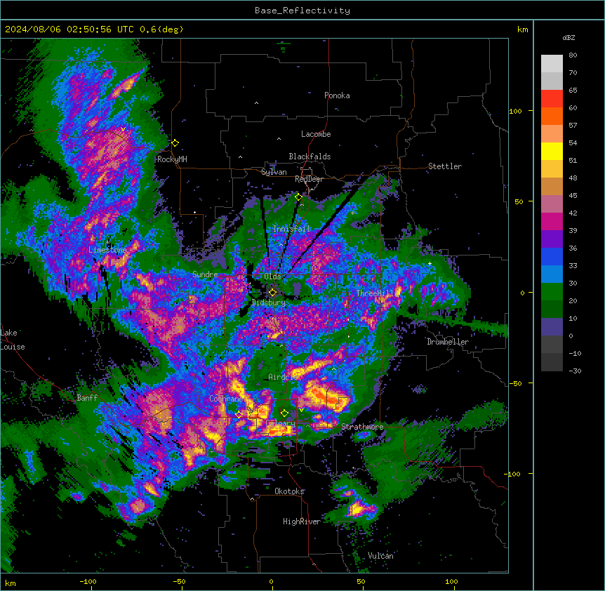Click the Vulcan city label
This screenshot has width=605, height=591.
coord(380,556)
